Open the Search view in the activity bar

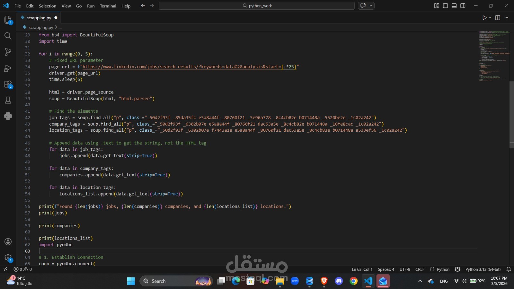coord(8,36)
